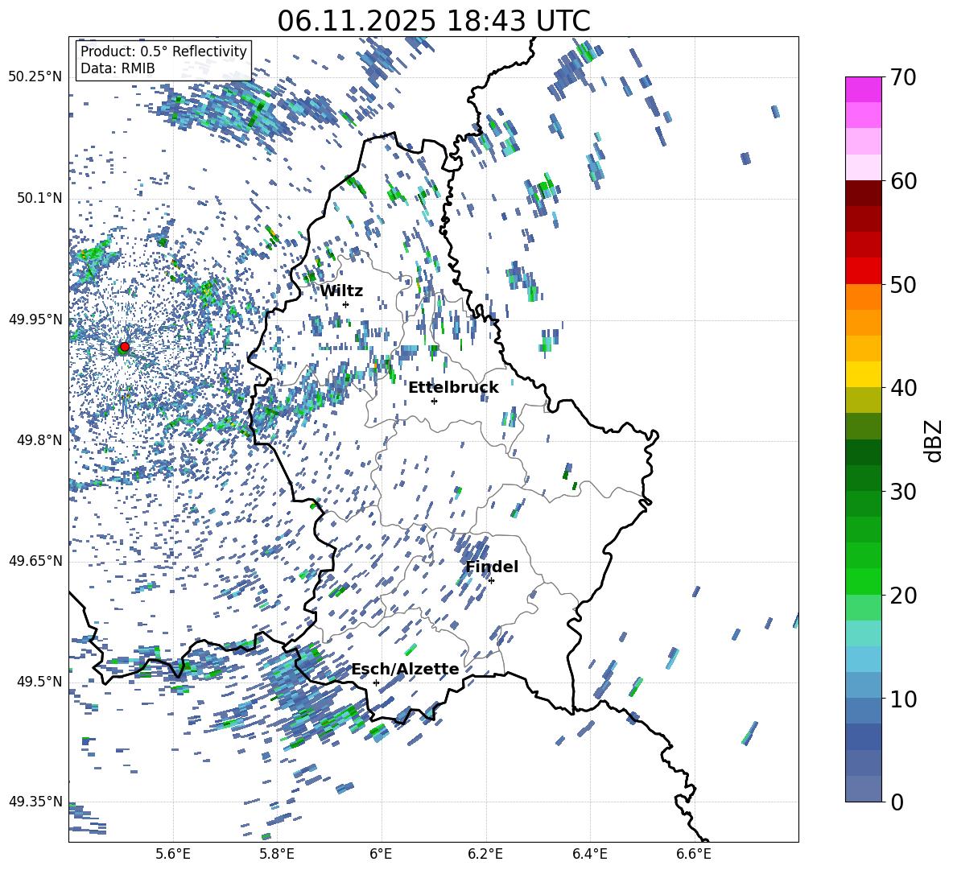Click the 49.65°N latitude label
Image resolution: width=953 pixels, height=870 pixels.
(x=35, y=560)
